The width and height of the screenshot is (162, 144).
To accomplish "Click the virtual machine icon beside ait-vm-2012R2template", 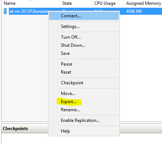I will tap(5, 11).
